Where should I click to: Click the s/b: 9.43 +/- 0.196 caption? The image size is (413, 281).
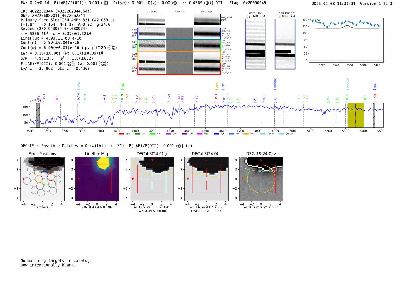(x=97, y=207)
